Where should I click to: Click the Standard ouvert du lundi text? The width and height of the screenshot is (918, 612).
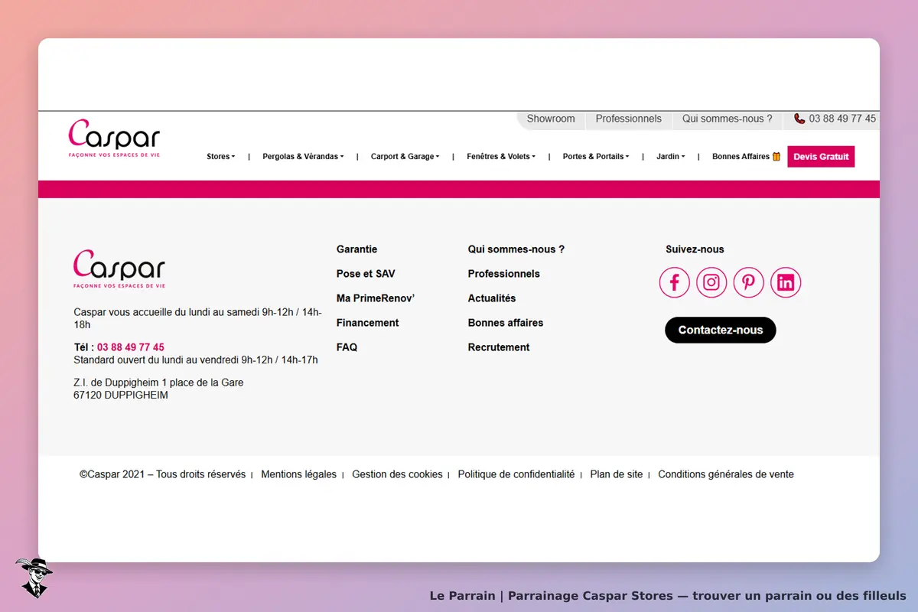point(196,360)
